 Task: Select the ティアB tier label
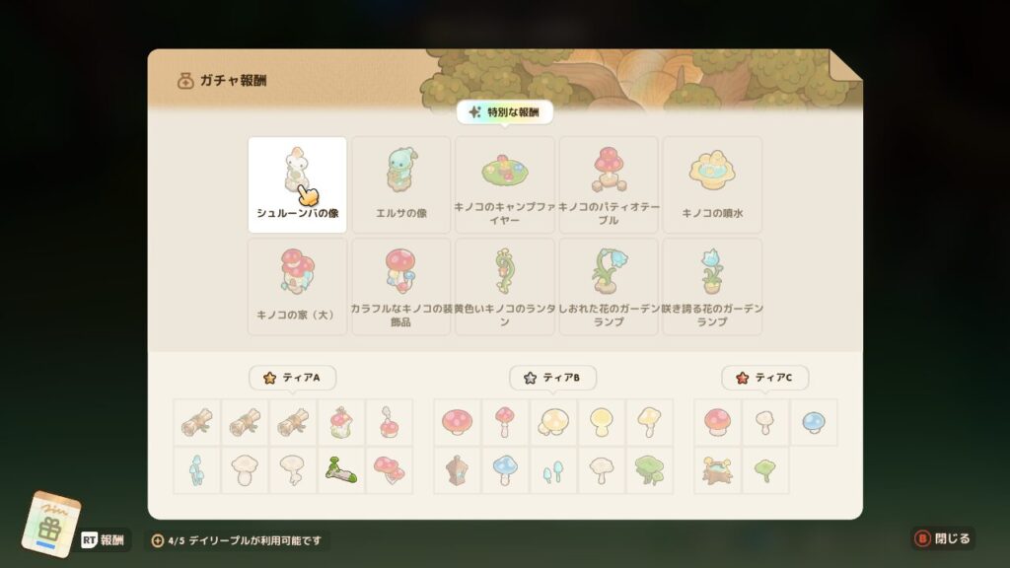coord(552,378)
